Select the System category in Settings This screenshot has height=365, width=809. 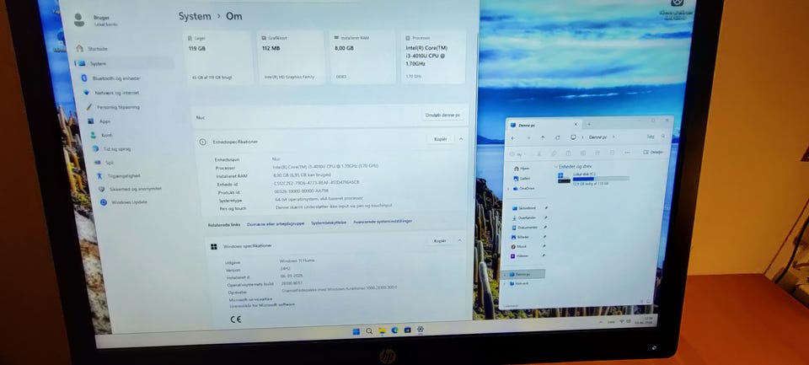tap(124, 63)
